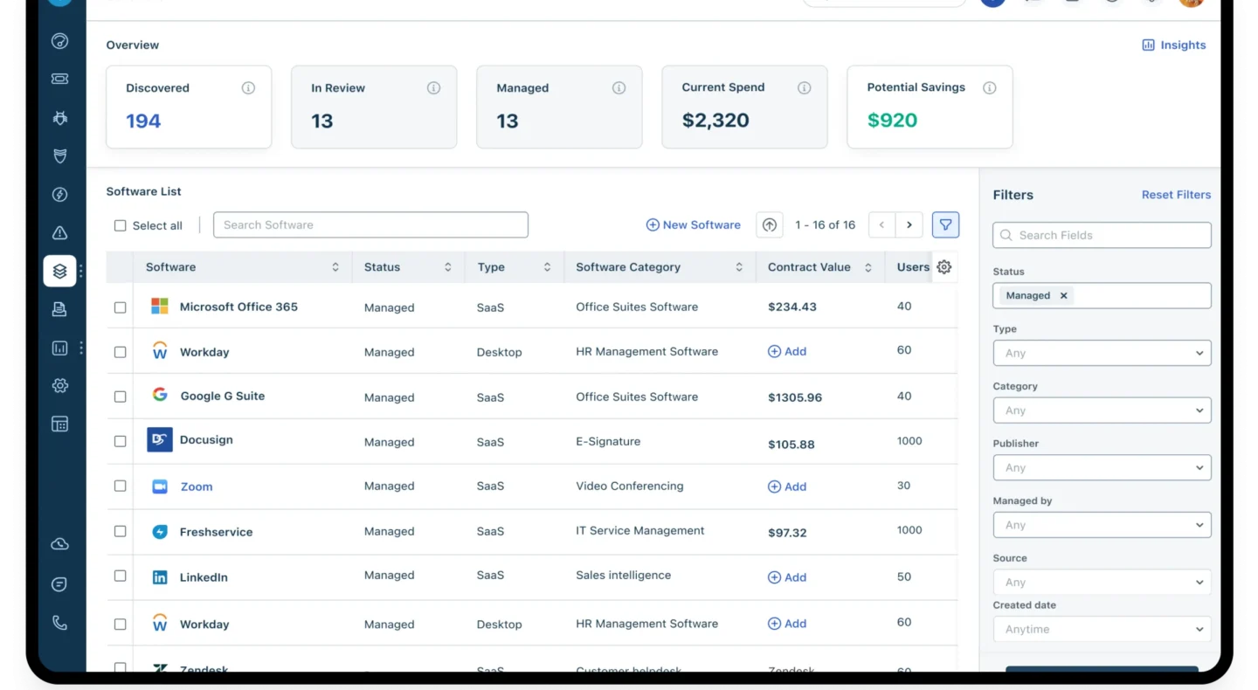This screenshot has height=690, width=1258.
Task: Click the upload arrow icon near pagination
Action: click(x=769, y=225)
